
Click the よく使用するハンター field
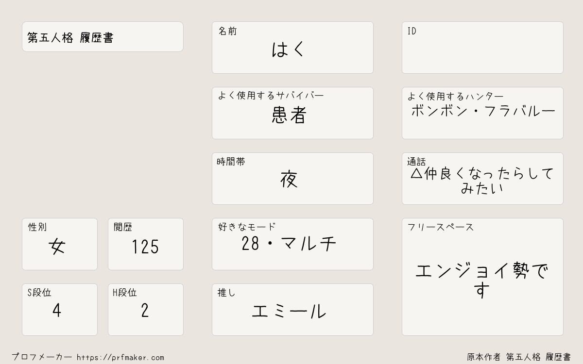coord(482,113)
